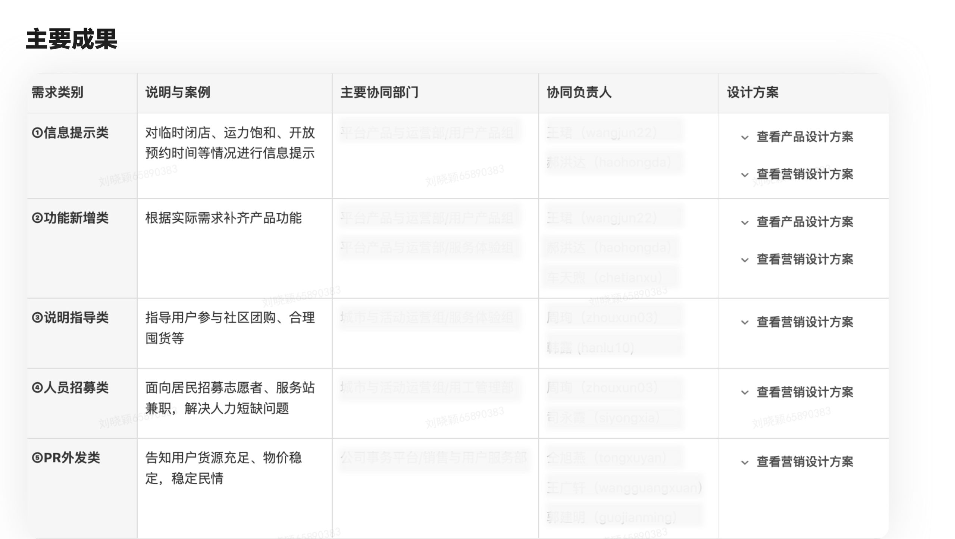Expand 查看产品设计方案 in the 信息提示类 row
The image size is (955, 539).
point(797,137)
